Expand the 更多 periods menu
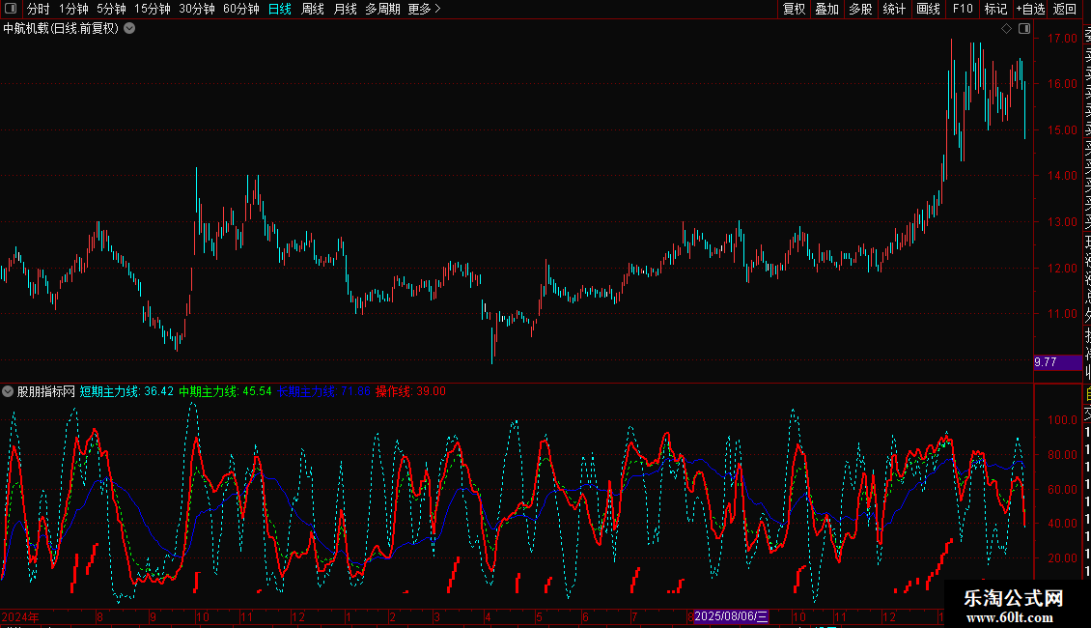Image resolution: width=1091 pixels, height=628 pixels. coord(424,9)
